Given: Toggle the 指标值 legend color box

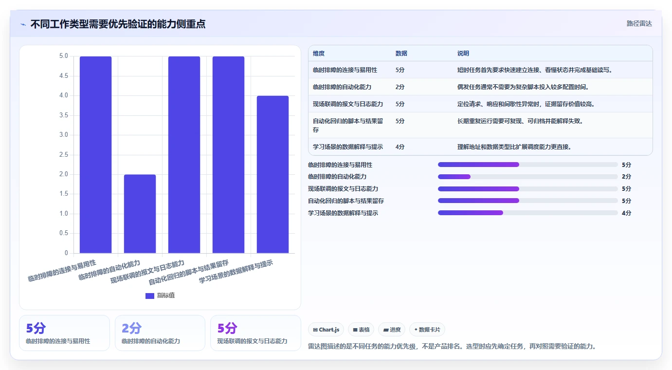Looking at the screenshot, I should [x=150, y=296].
